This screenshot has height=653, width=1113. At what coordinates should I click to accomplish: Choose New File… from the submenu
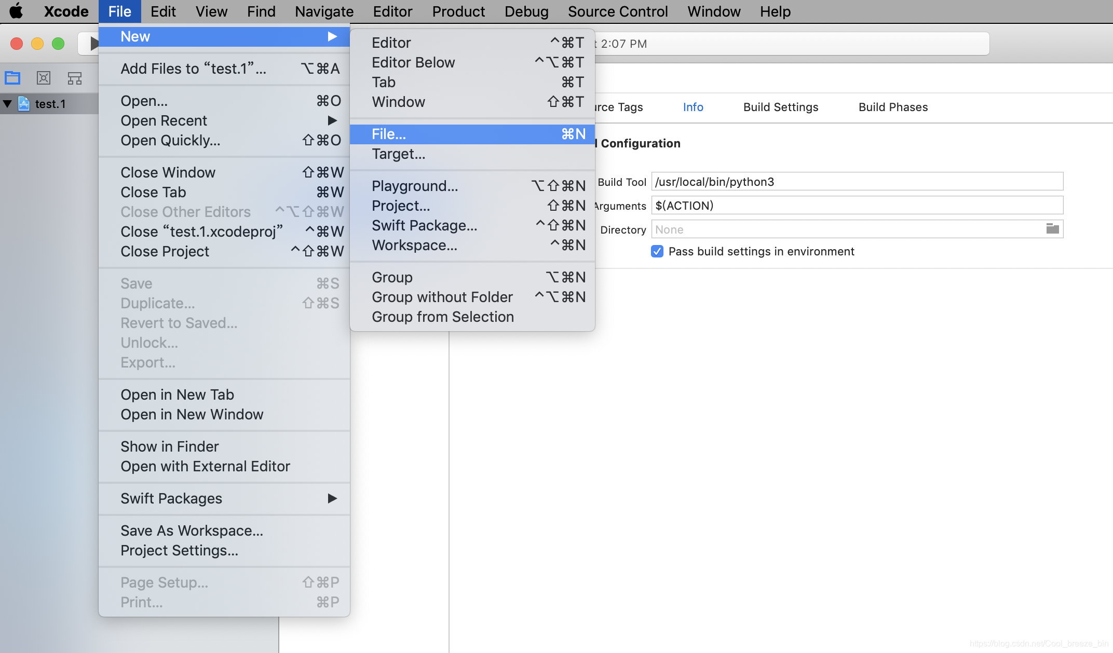tap(472, 134)
